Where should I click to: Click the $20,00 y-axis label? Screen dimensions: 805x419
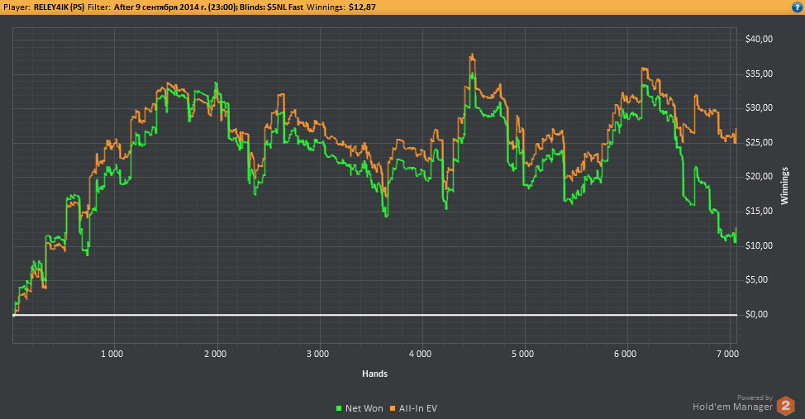(x=759, y=177)
